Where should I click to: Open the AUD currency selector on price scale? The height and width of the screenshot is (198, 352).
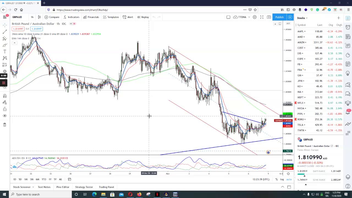(288, 24)
